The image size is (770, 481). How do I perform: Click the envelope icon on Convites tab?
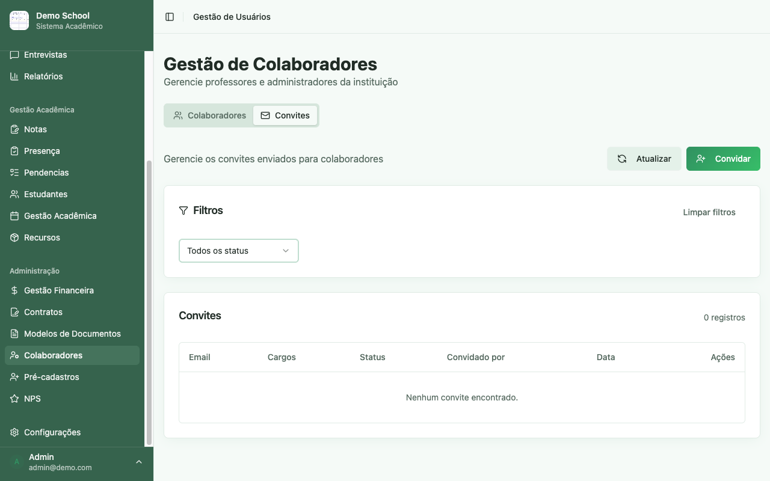tap(265, 115)
